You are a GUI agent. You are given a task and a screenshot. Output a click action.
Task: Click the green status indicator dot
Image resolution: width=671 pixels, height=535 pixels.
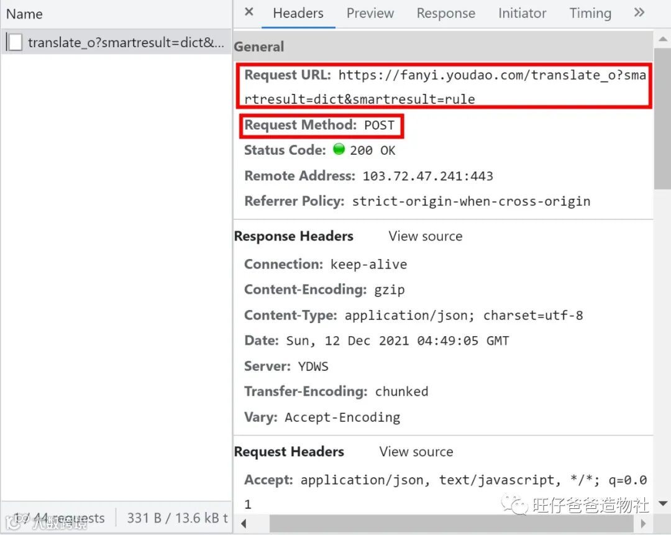coord(339,149)
